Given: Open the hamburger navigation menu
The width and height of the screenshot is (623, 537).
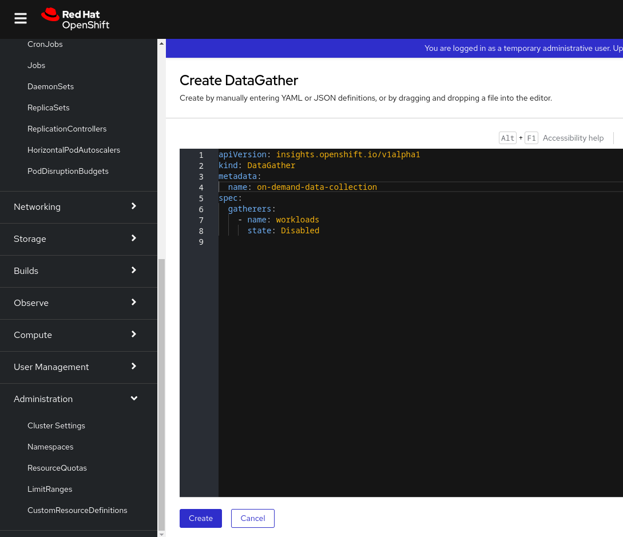Looking at the screenshot, I should click(x=21, y=19).
